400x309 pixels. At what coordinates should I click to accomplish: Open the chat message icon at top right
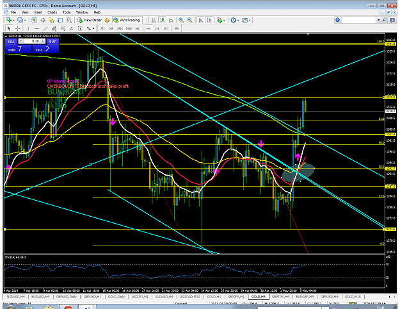(x=392, y=20)
